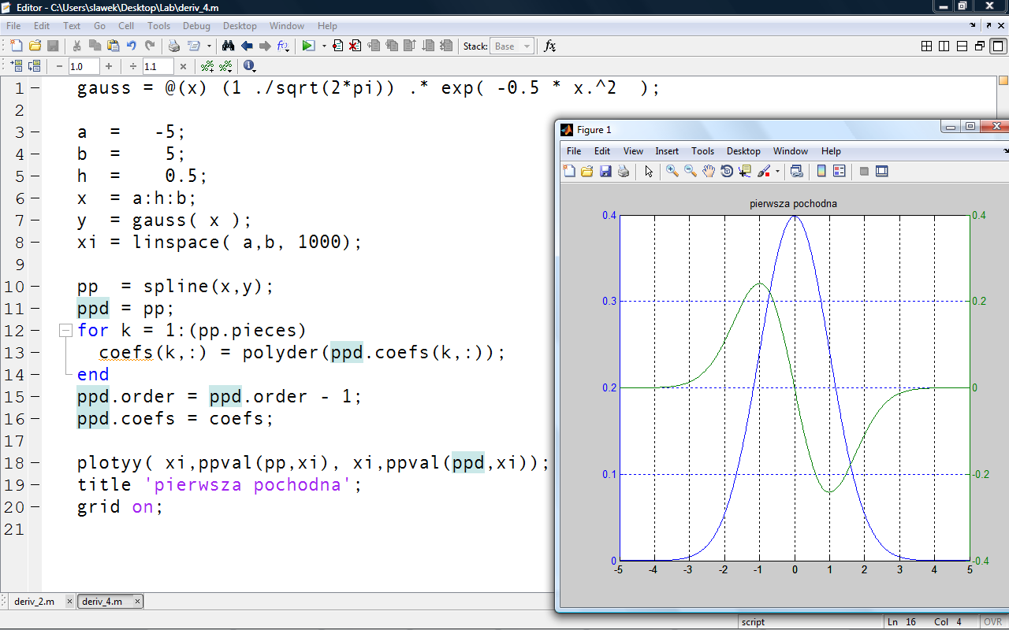The height and width of the screenshot is (630, 1009).
Task: Select the Edit Plot arrow in Figure 1
Action: point(649,171)
